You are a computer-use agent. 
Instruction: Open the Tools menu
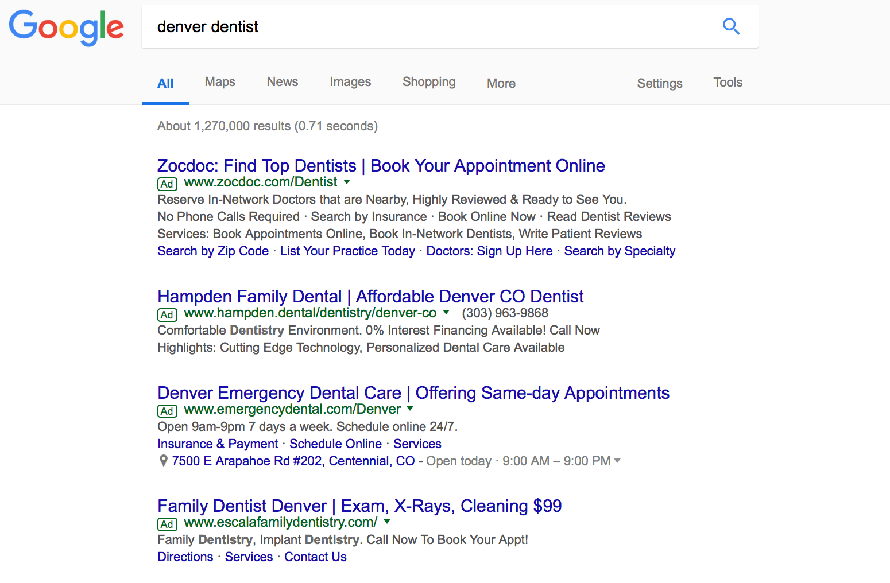728,83
